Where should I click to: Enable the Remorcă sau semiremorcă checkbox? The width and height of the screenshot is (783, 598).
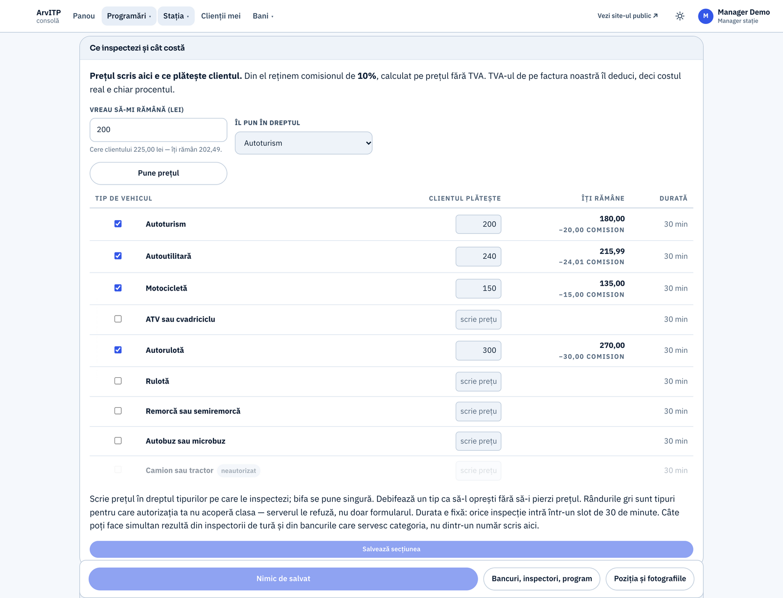[x=118, y=411]
